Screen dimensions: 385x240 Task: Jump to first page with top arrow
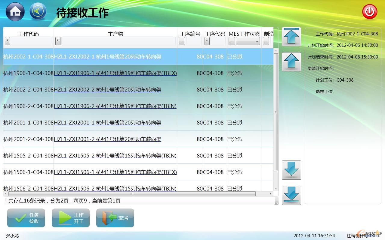point(291,37)
